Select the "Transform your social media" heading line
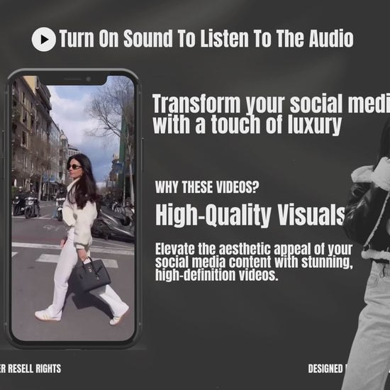The image size is (390, 390). coord(271,104)
